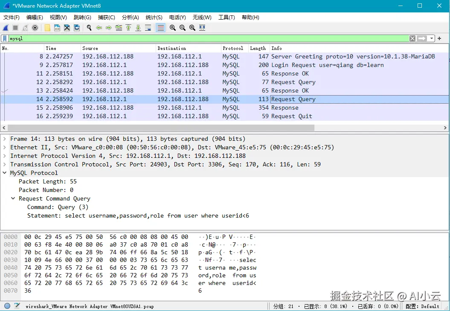
Task: Go to specified packet icon
Action: click(119, 28)
